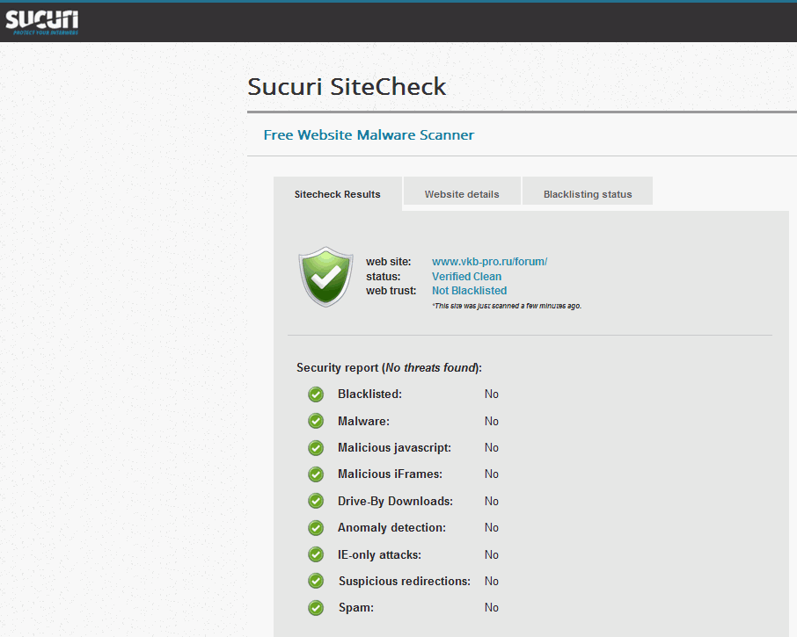Click the check icon beside Malicious javascript
Viewport: 797px width, 637px height.
pyautogui.click(x=316, y=448)
